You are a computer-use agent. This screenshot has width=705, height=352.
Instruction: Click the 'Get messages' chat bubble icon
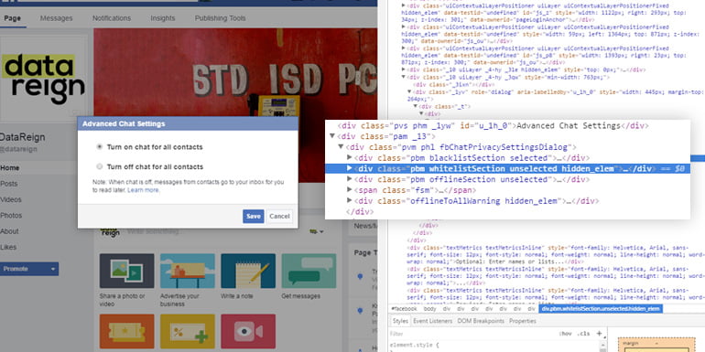(309, 271)
